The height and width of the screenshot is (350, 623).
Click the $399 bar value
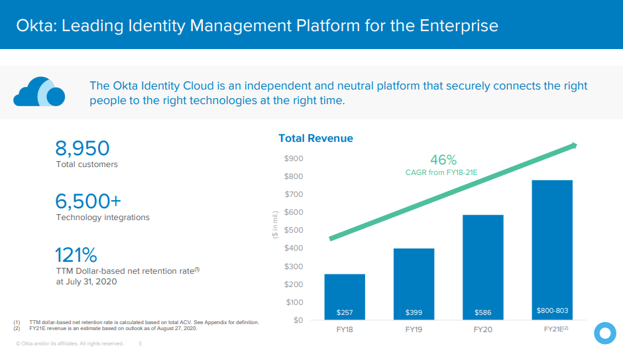[x=414, y=313]
